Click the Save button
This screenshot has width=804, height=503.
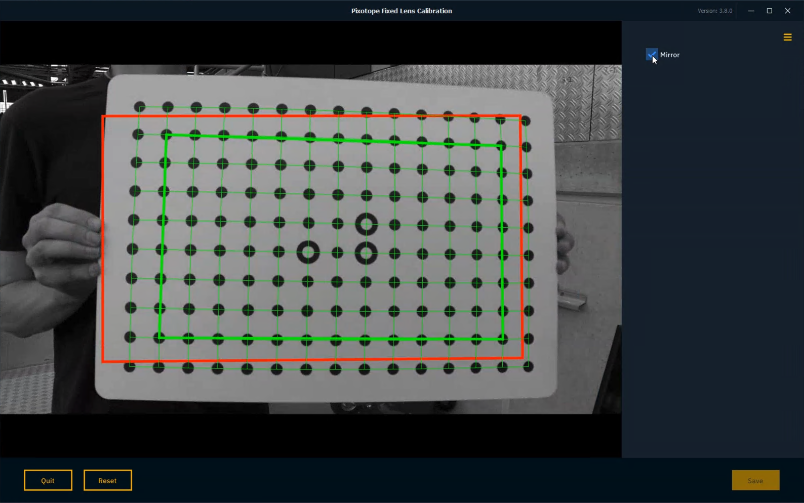[x=755, y=480]
